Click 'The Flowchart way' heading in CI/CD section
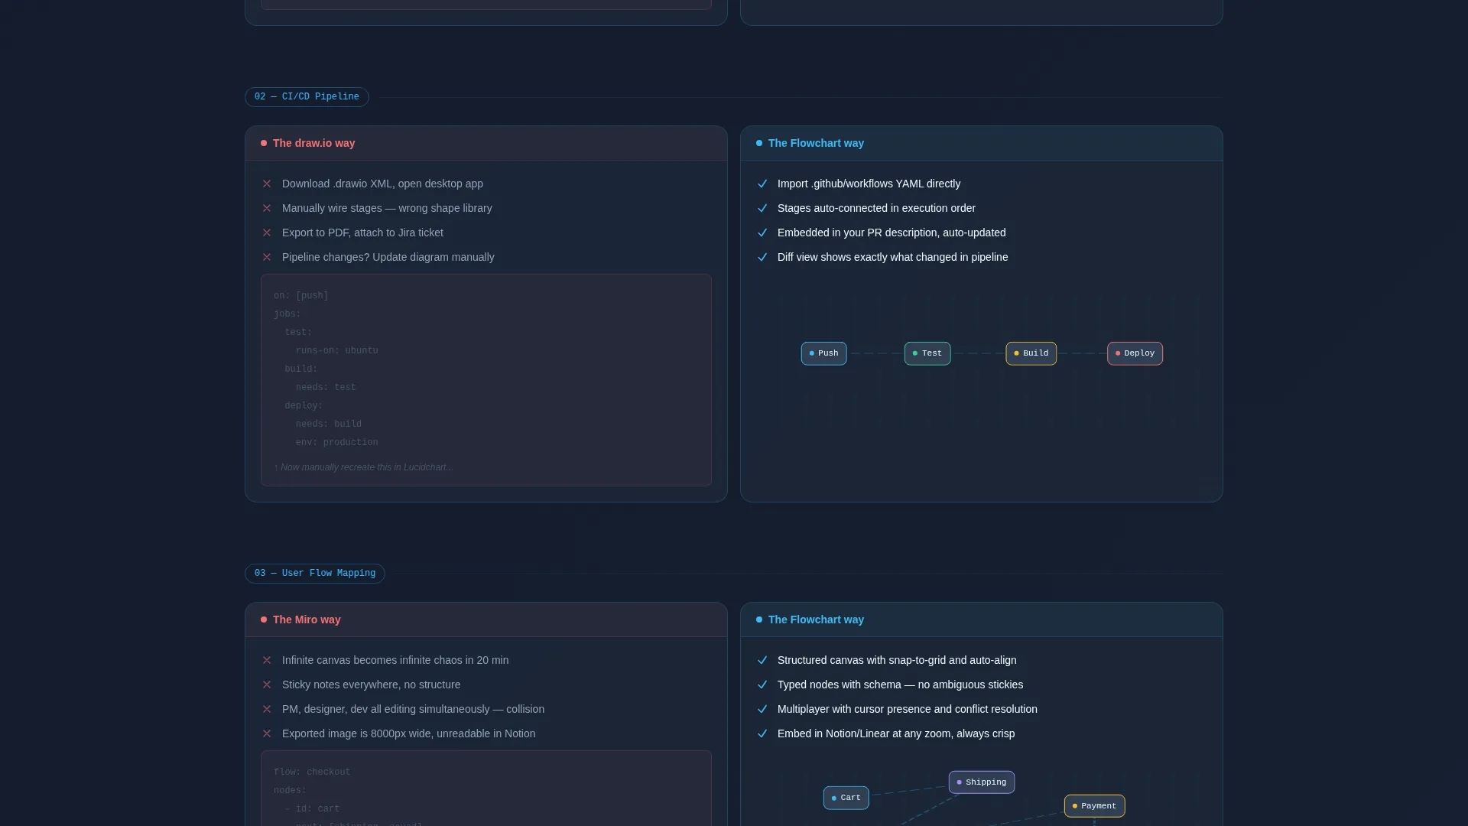 816,143
